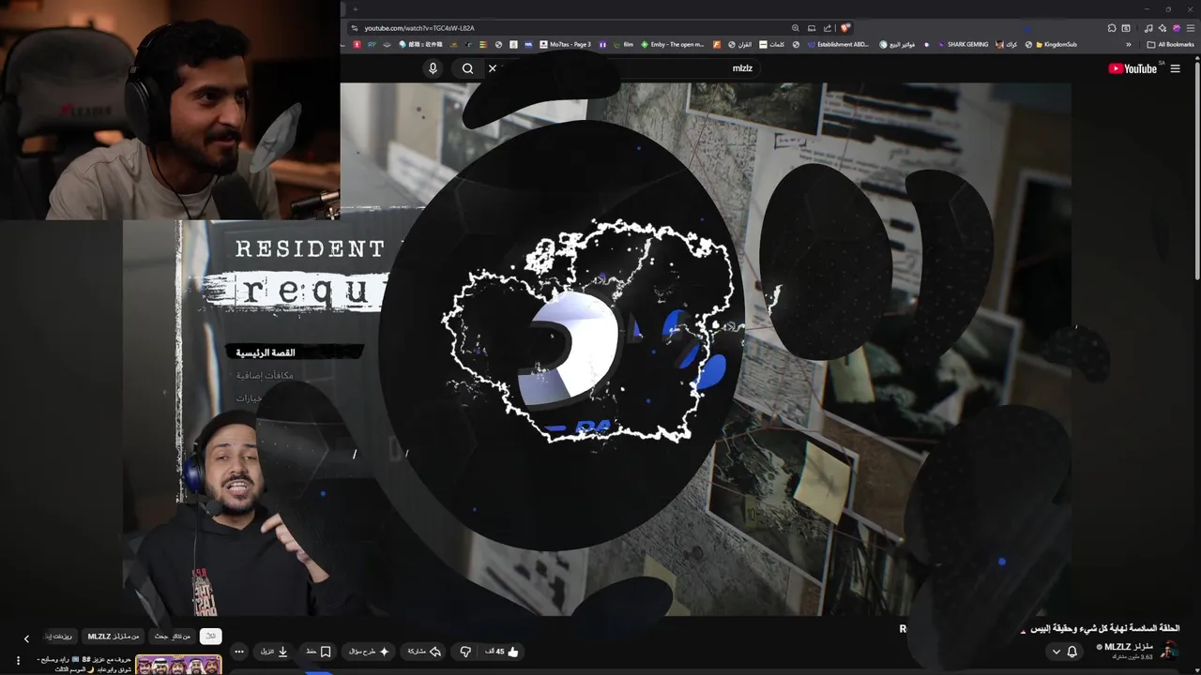Open the three-dot more actions button
The image size is (1201, 675).
click(239, 652)
